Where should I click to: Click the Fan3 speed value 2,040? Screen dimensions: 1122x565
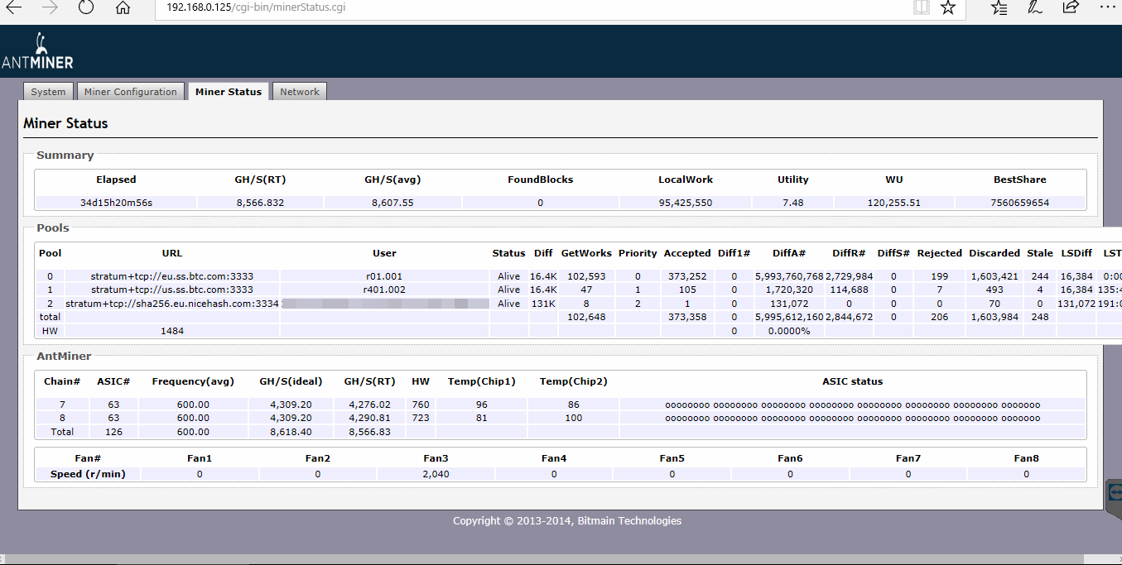(x=436, y=474)
